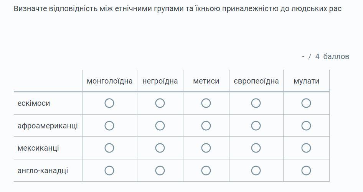The image size is (363, 192).
Task: Pick європеоїдна for англо-канадці
Action: 256,171
